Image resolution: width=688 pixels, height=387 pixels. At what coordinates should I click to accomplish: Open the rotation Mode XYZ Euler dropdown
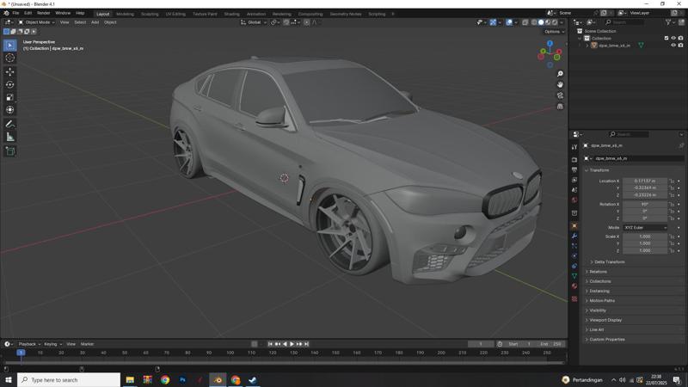pyautogui.click(x=645, y=228)
